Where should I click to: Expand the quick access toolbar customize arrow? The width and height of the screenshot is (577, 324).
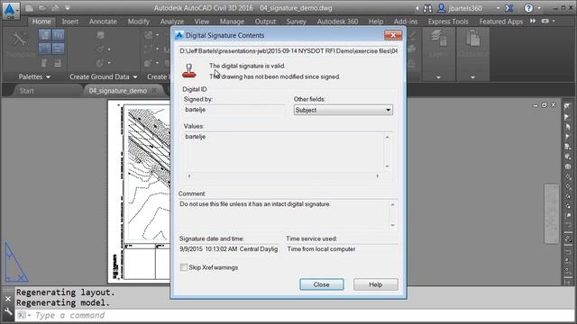click(x=68, y=8)
